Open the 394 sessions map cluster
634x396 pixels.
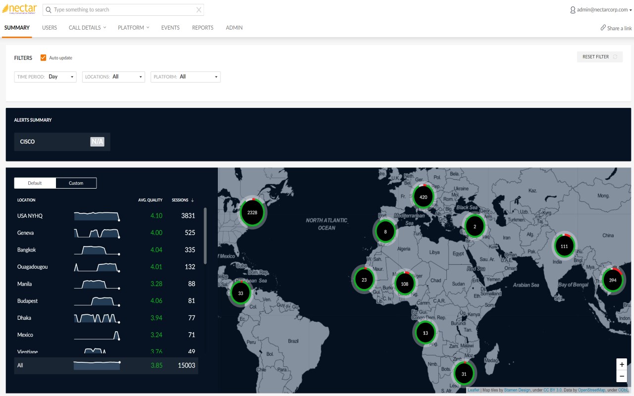point(613,280)
